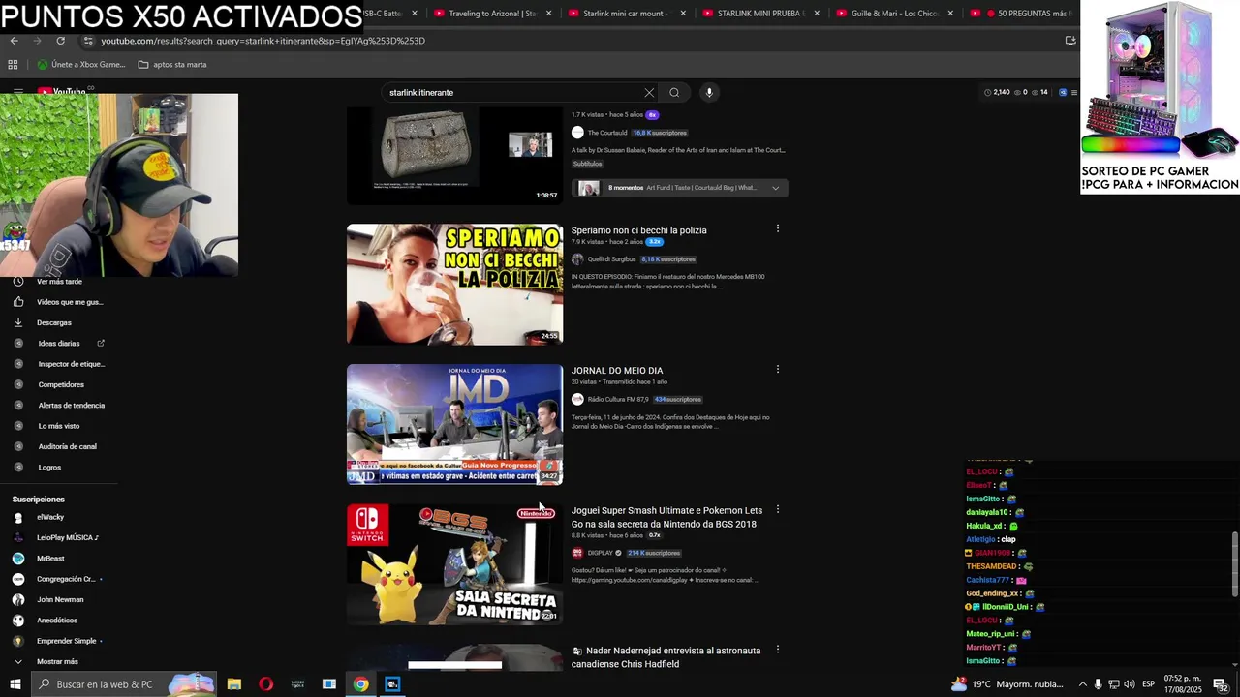Open Windows Start menu

[15, 684]
